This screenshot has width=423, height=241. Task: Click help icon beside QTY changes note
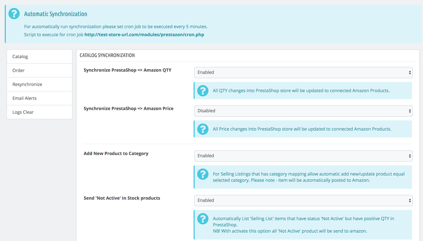(x=203, y=91)
